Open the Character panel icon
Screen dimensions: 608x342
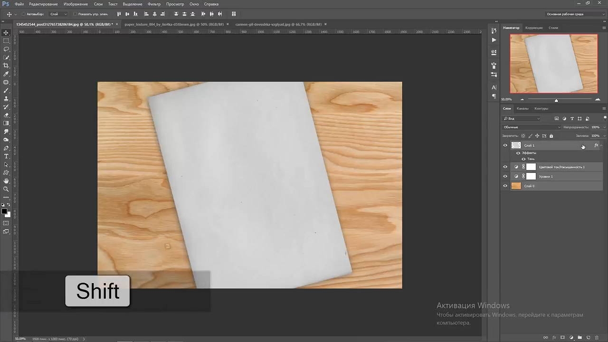[494, 87]
